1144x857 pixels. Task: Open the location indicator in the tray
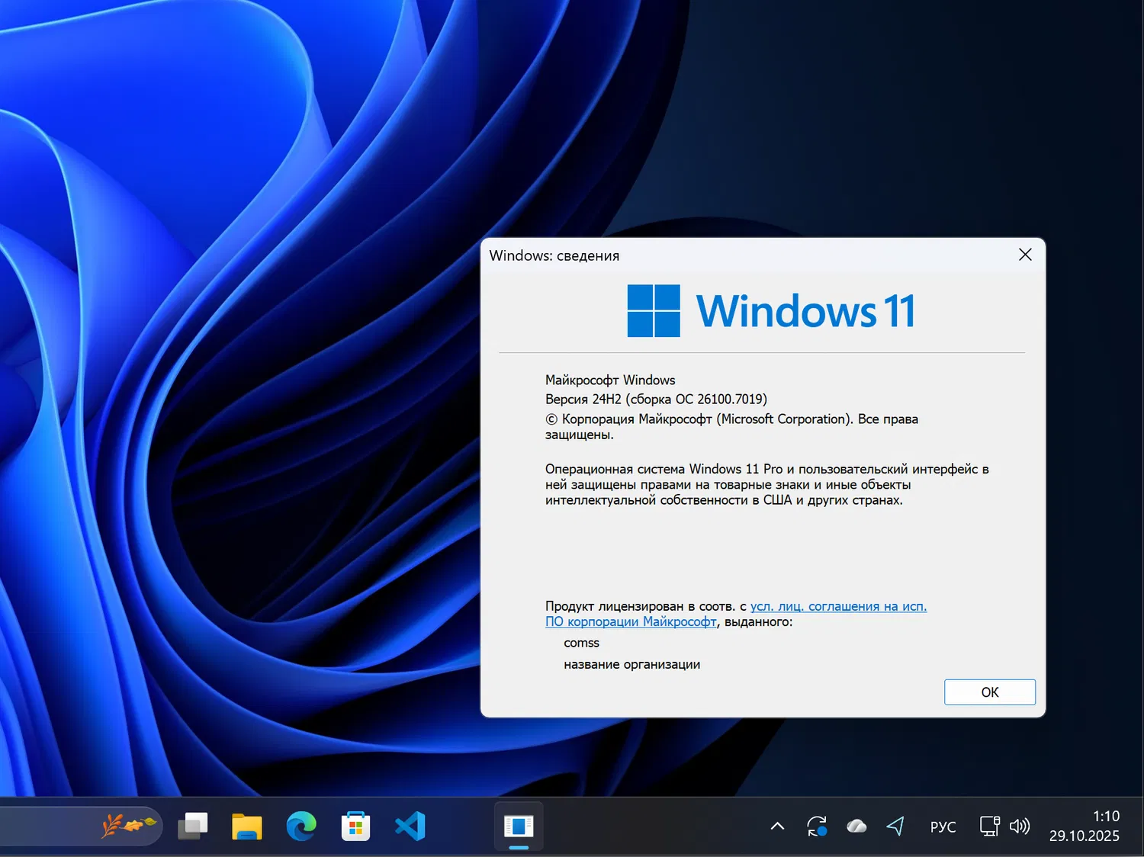(x=895, y=826)
